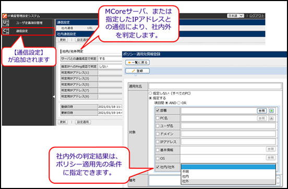The height and width of the screenshot is (189, 288).
Task: Click the 判定用IPアドレス(9) value field
Action: coord(110,97)
